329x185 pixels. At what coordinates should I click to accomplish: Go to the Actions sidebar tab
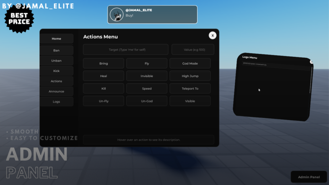point(56,81)
